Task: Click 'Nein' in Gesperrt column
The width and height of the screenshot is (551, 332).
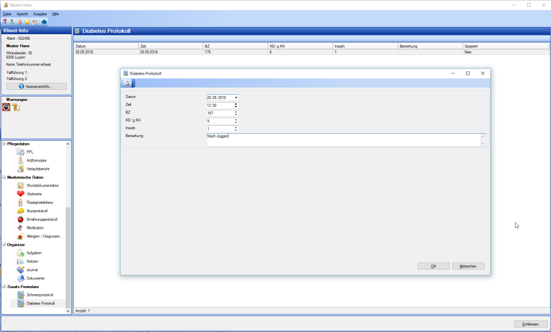Action: [x=468, y=52]
